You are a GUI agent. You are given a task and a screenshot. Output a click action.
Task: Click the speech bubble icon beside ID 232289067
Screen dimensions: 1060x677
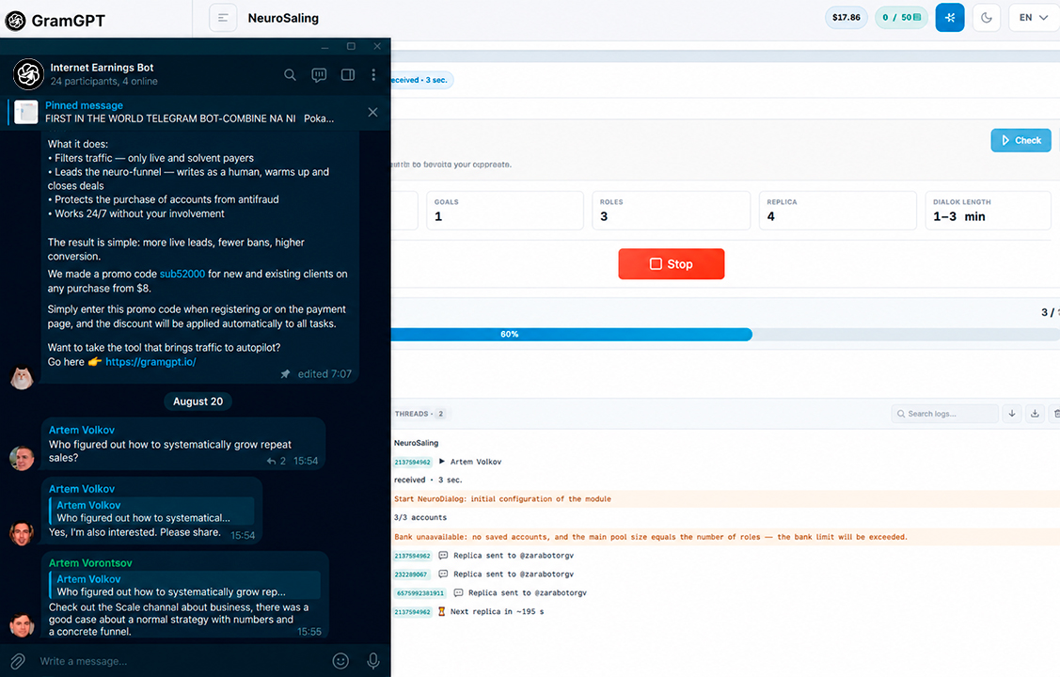444,575
